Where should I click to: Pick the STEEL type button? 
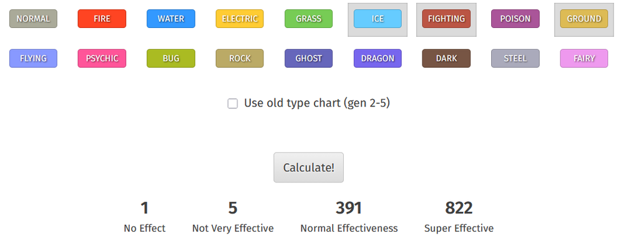click(515, 58)
